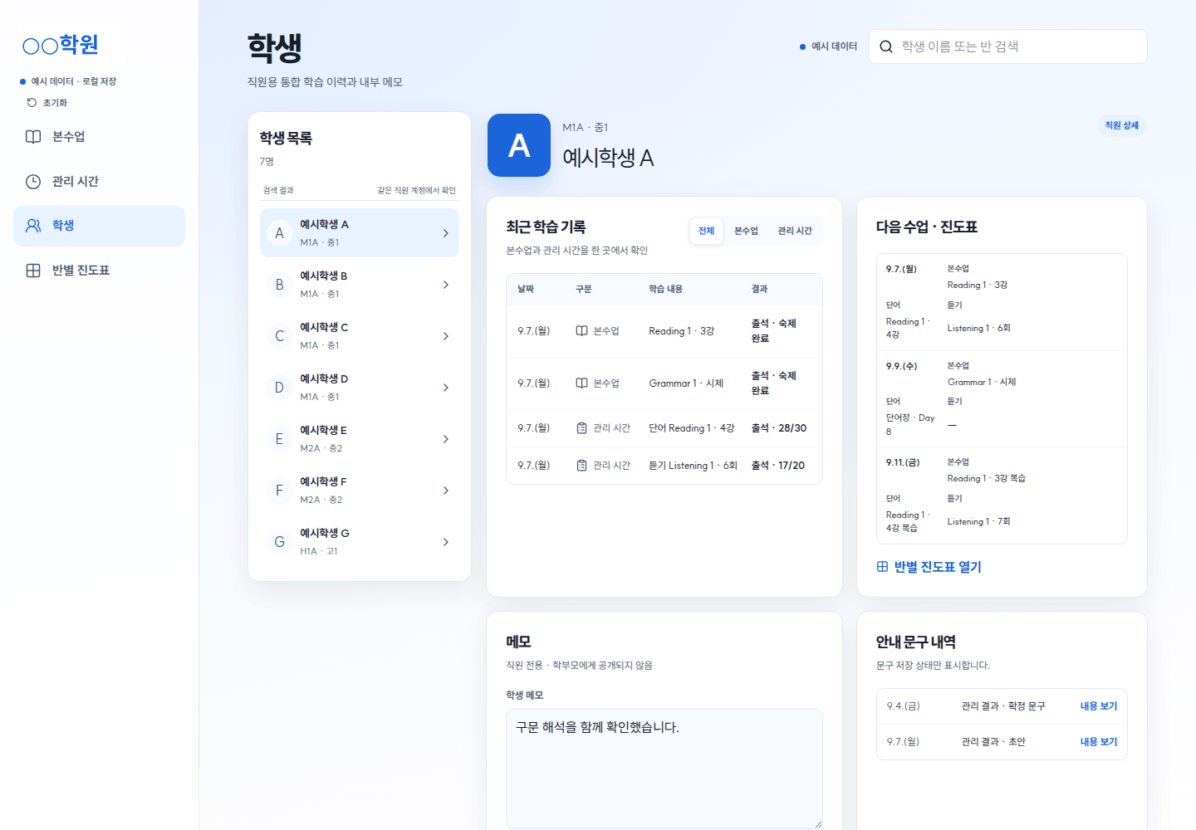Select 학생 people icon in sidebar
The height and width of the screenshot is (830, 1196).
[33, 226]
